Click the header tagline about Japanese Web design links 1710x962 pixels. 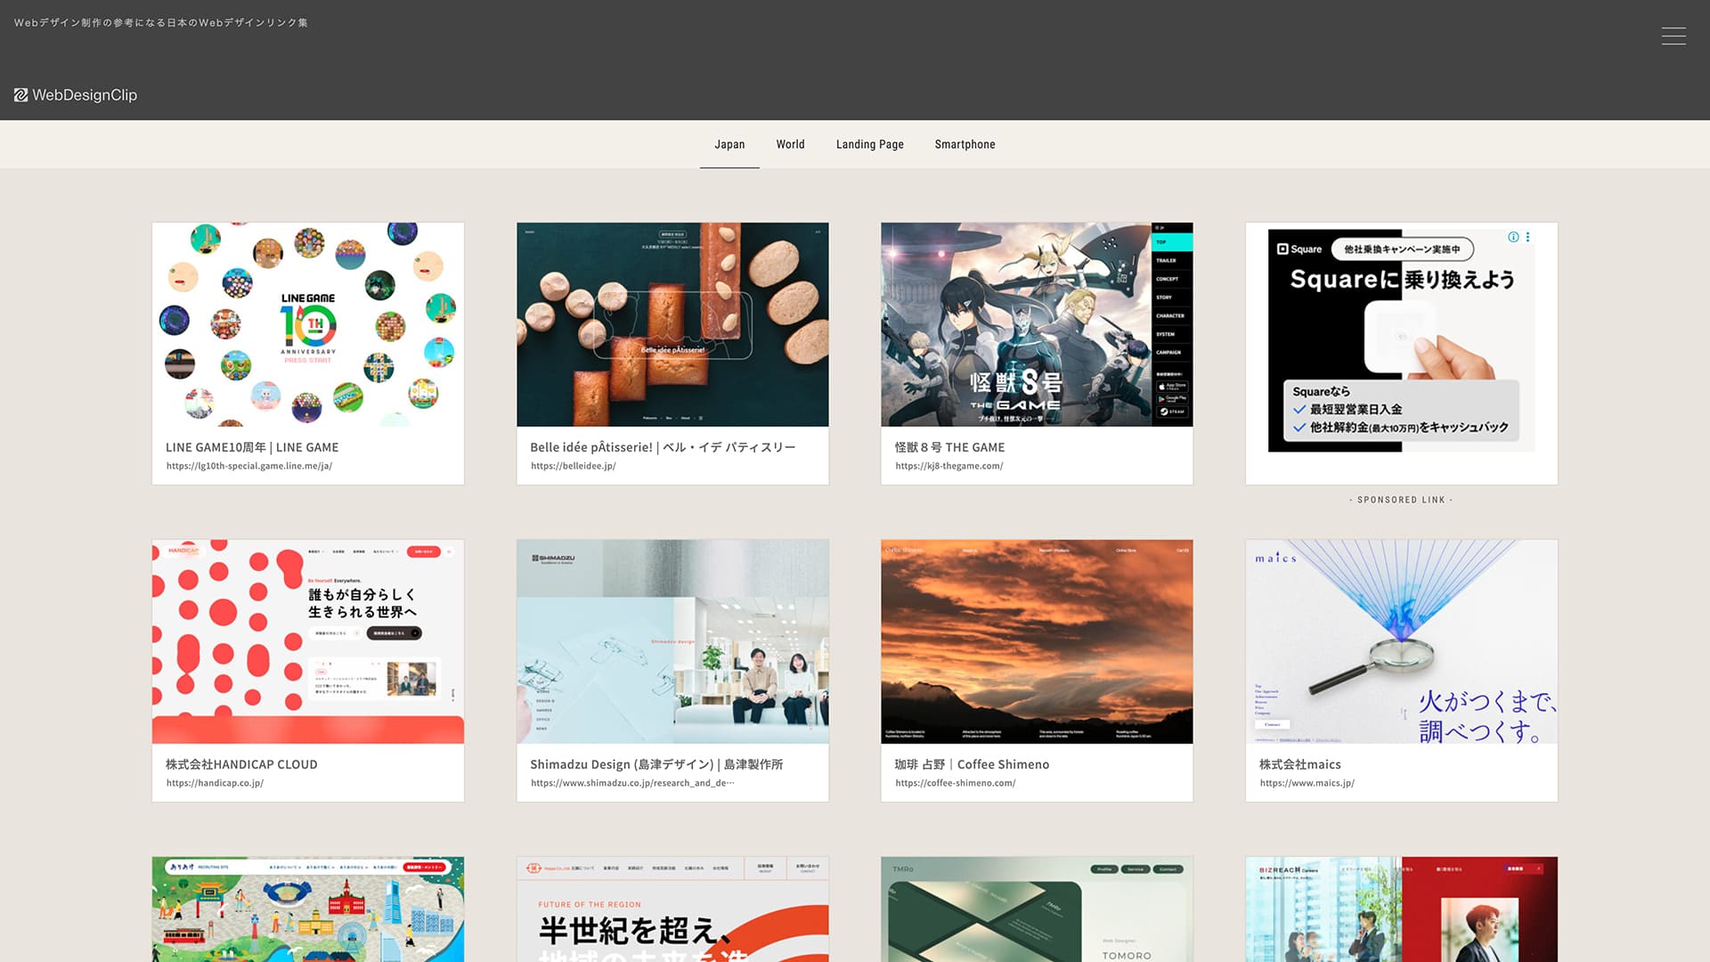click(x=161, y=22)
